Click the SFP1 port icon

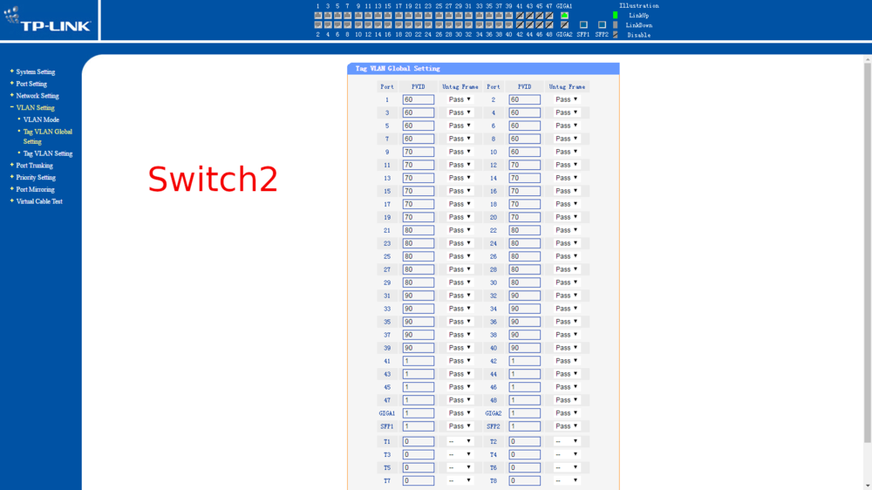(x=583, y=25)
